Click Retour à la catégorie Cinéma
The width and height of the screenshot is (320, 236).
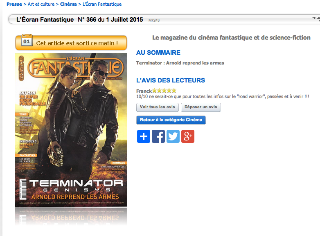click(171, 120)
